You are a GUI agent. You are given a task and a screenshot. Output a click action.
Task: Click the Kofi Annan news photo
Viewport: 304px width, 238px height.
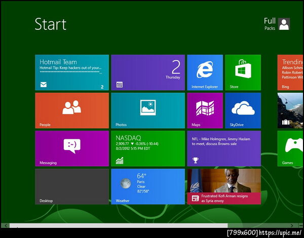click(224, 181)
